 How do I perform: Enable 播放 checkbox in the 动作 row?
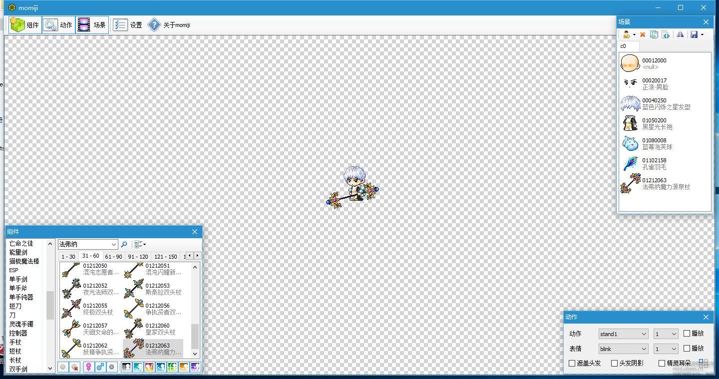tap(694, 334)
